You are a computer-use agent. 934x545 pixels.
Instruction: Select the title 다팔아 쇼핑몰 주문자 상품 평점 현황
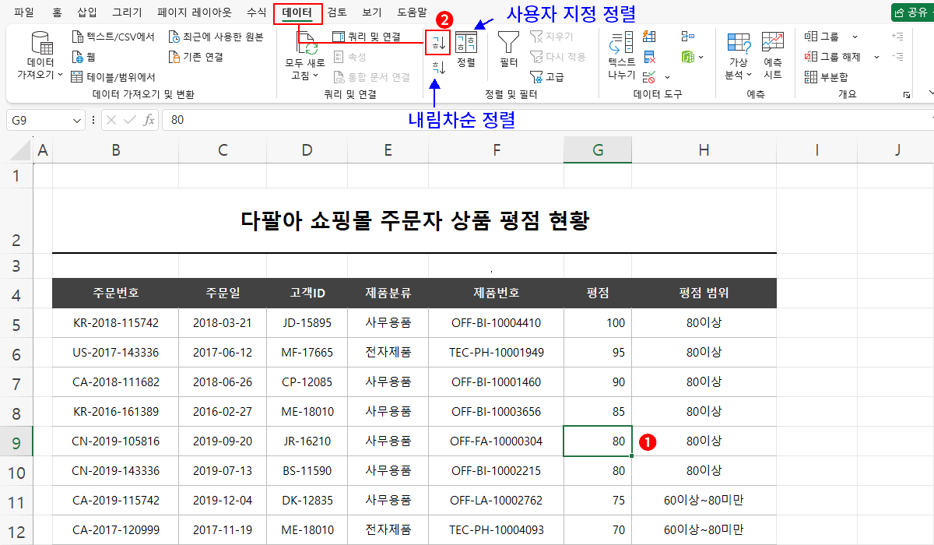point(415,221)
